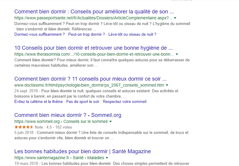Open the sommeil.org URL dropdown arrow
Viewport: 239px width, 166px height.
(x=111, y=121)
